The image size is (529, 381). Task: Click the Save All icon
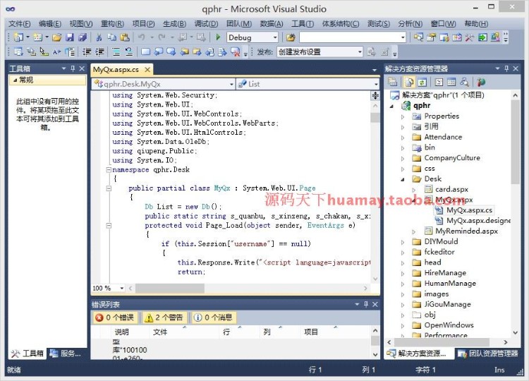[83, 37]
